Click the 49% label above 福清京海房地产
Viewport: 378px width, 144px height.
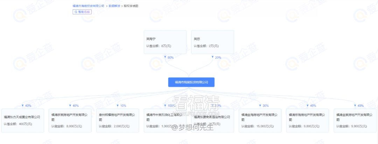click(313, 106)
